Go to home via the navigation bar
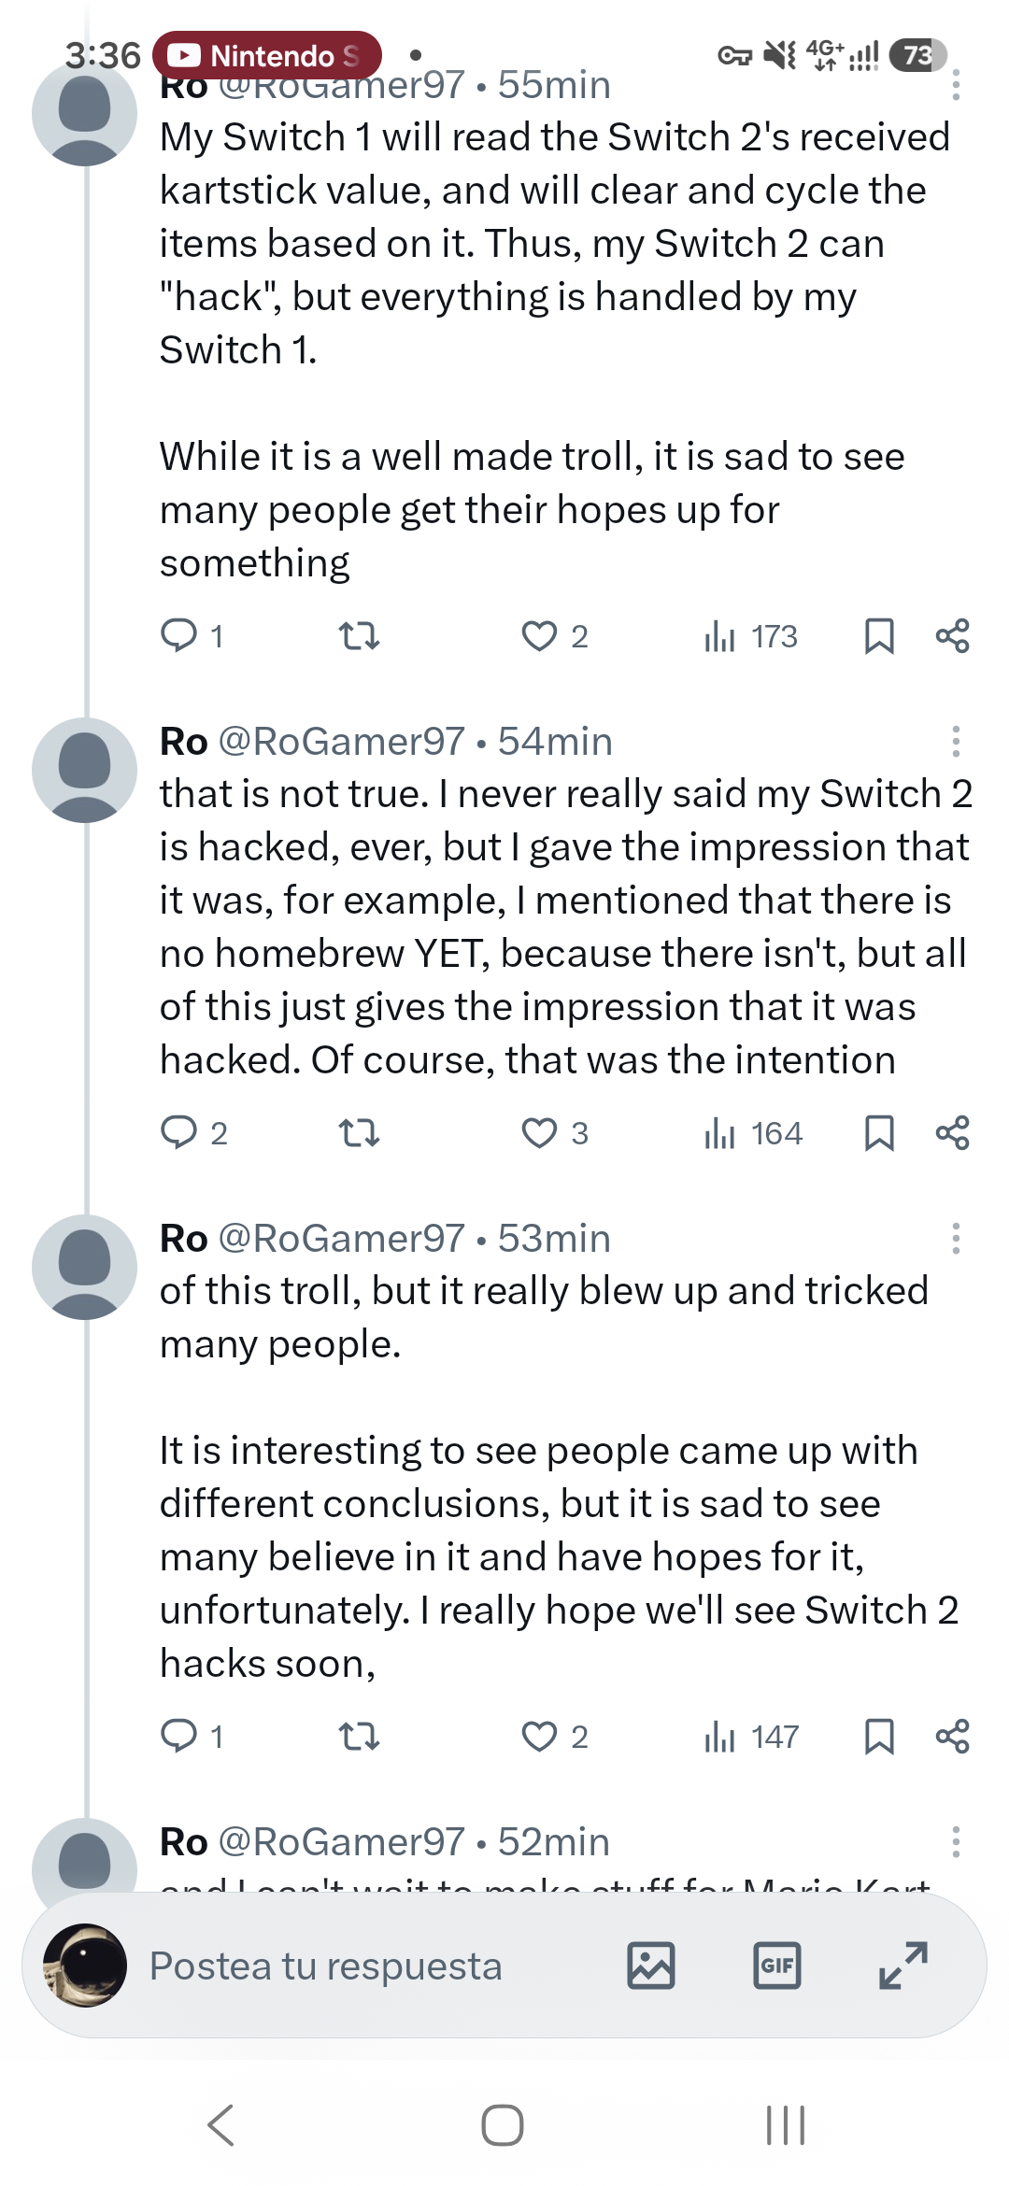 pos(503,2125)
